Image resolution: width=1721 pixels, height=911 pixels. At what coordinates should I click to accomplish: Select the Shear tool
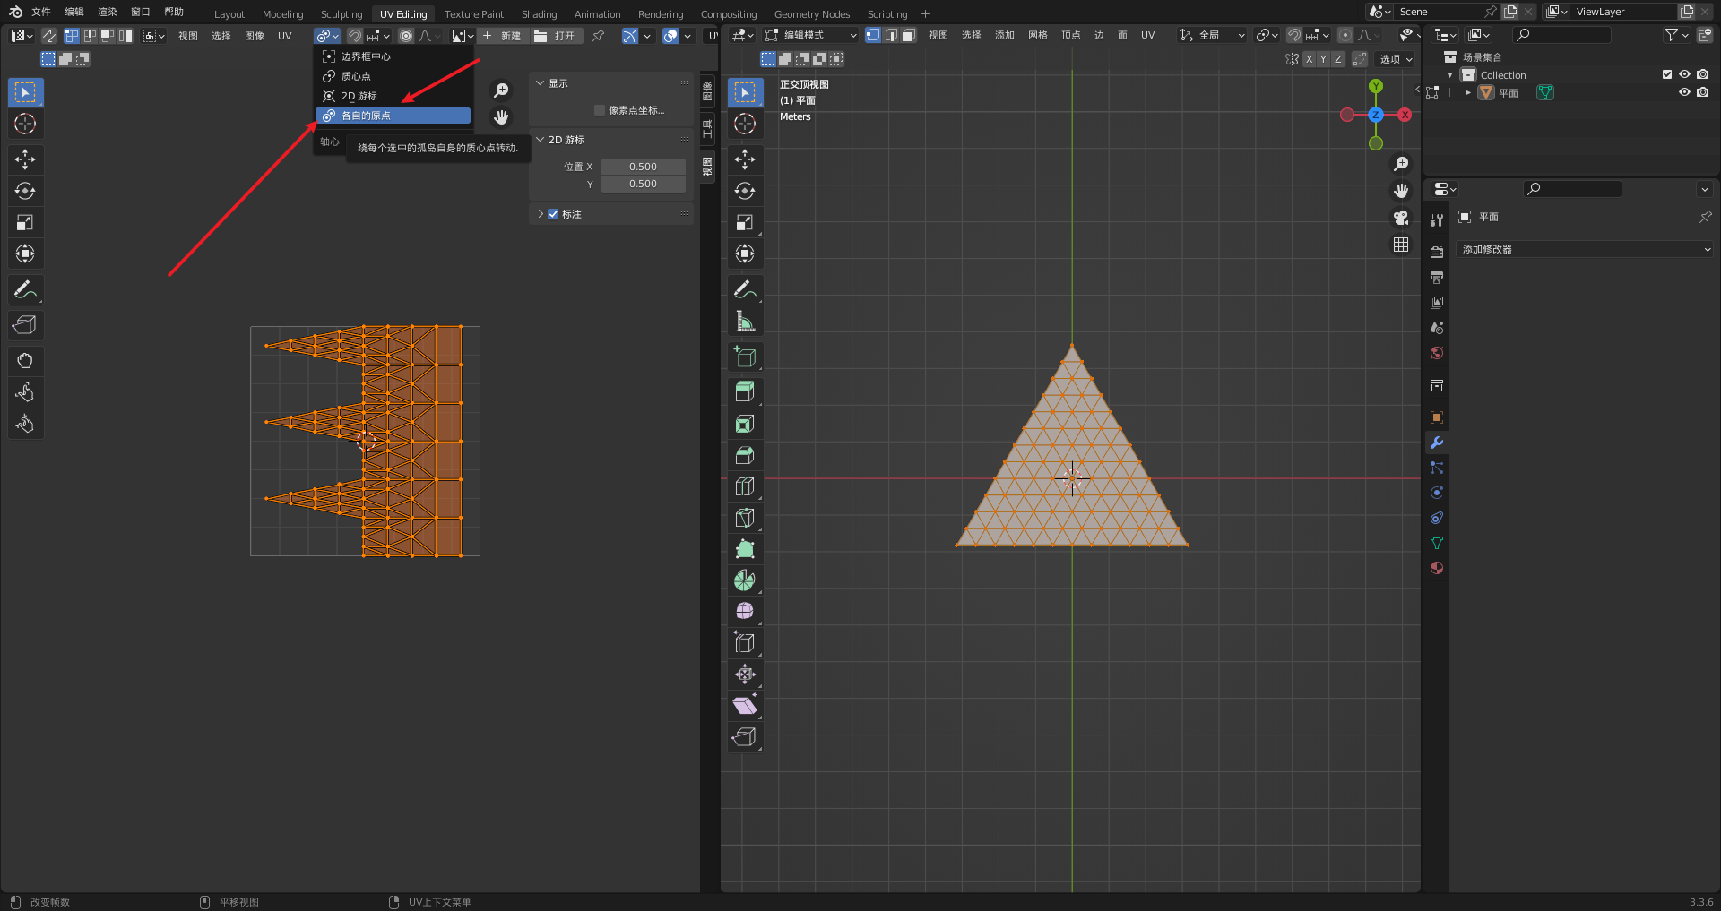coord(745,706)
